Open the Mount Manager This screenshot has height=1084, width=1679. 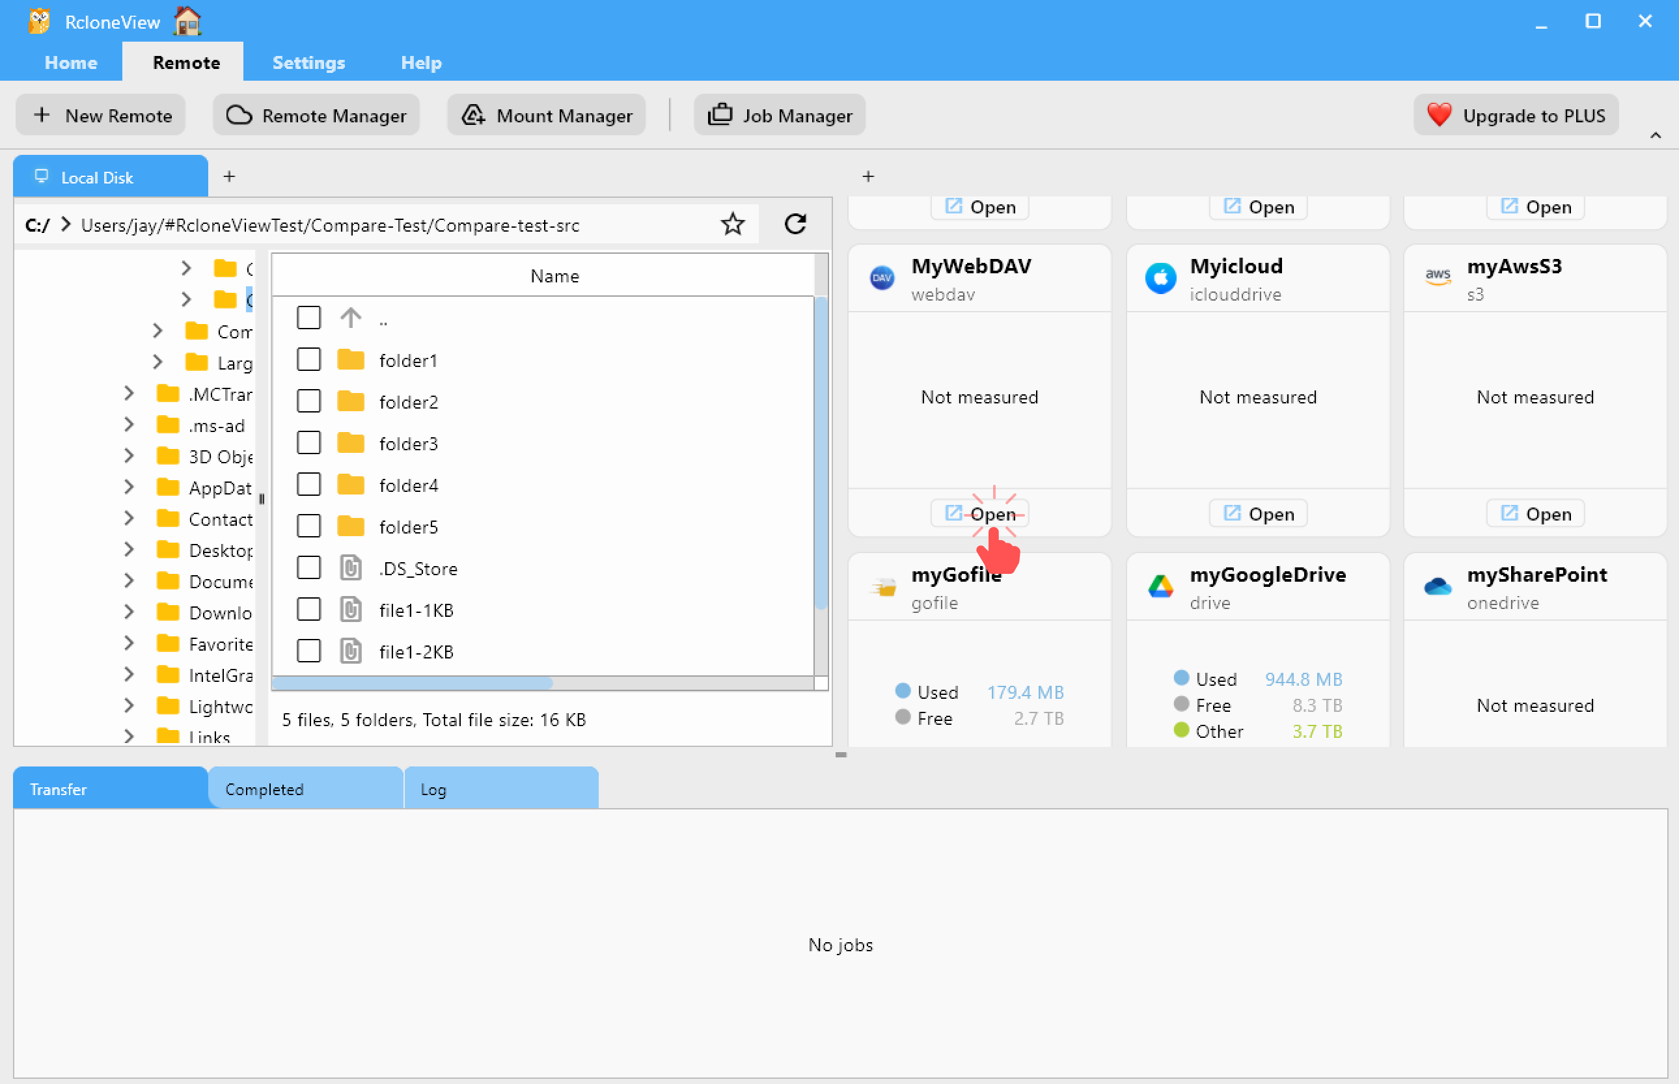click(x=545, y=115)
